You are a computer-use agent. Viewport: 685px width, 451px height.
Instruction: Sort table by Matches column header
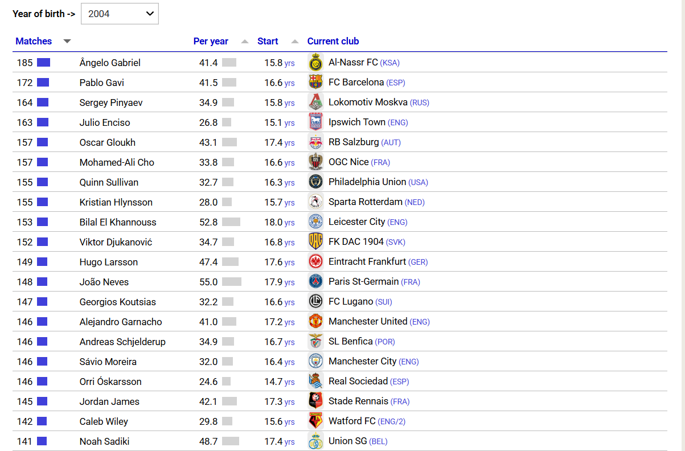(x=34, y=41)
